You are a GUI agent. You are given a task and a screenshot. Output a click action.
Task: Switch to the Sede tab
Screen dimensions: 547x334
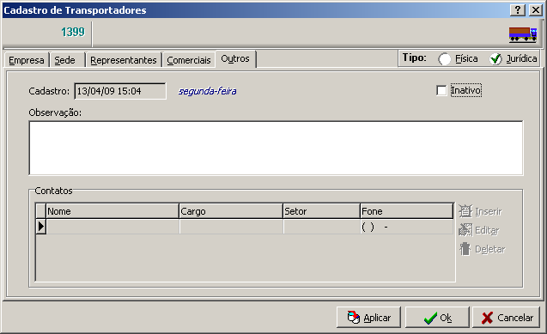pos(67,60)
